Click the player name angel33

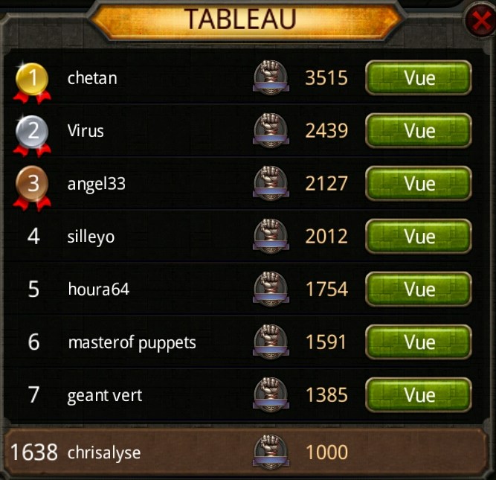point(97,185)
